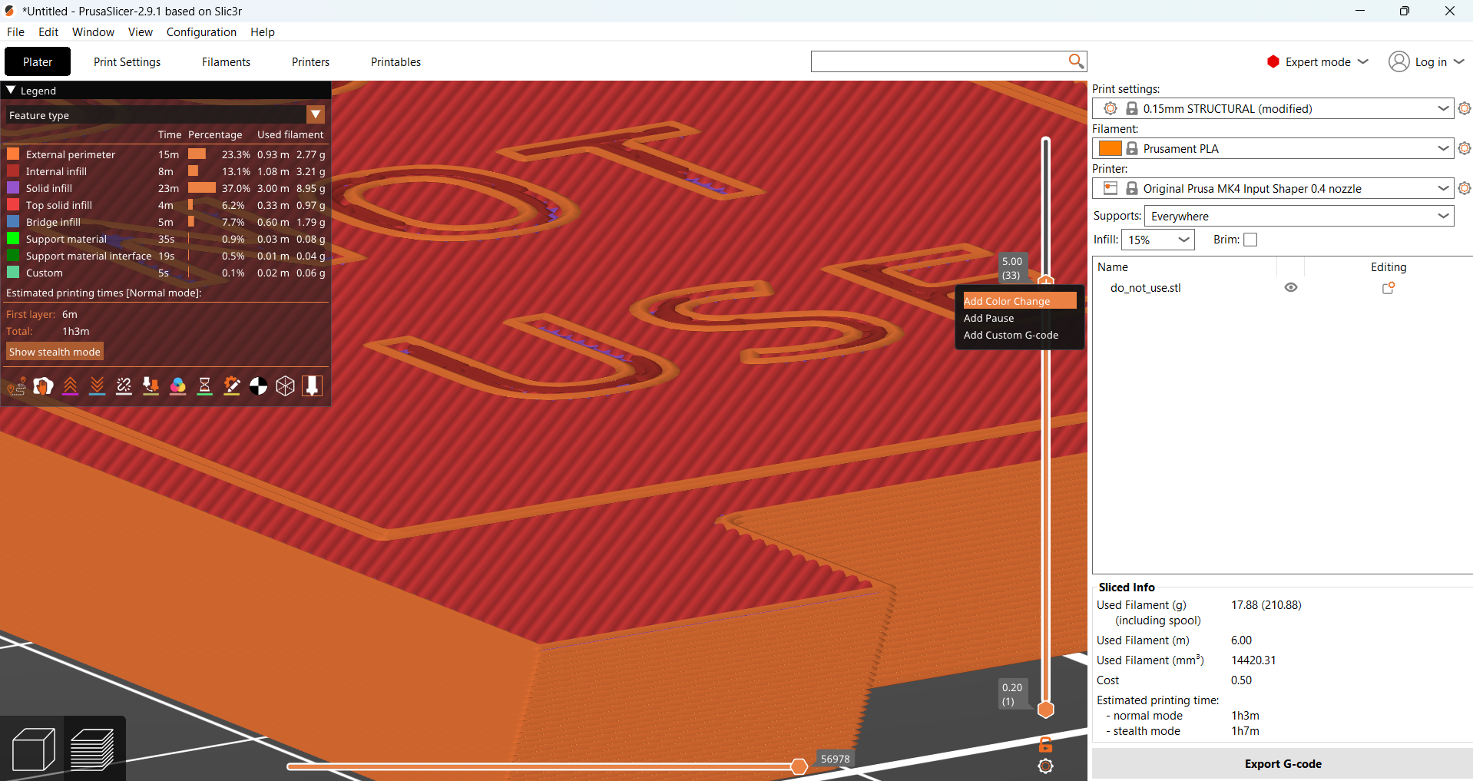Switch to the Print Settings tab

tap(127, 62)
